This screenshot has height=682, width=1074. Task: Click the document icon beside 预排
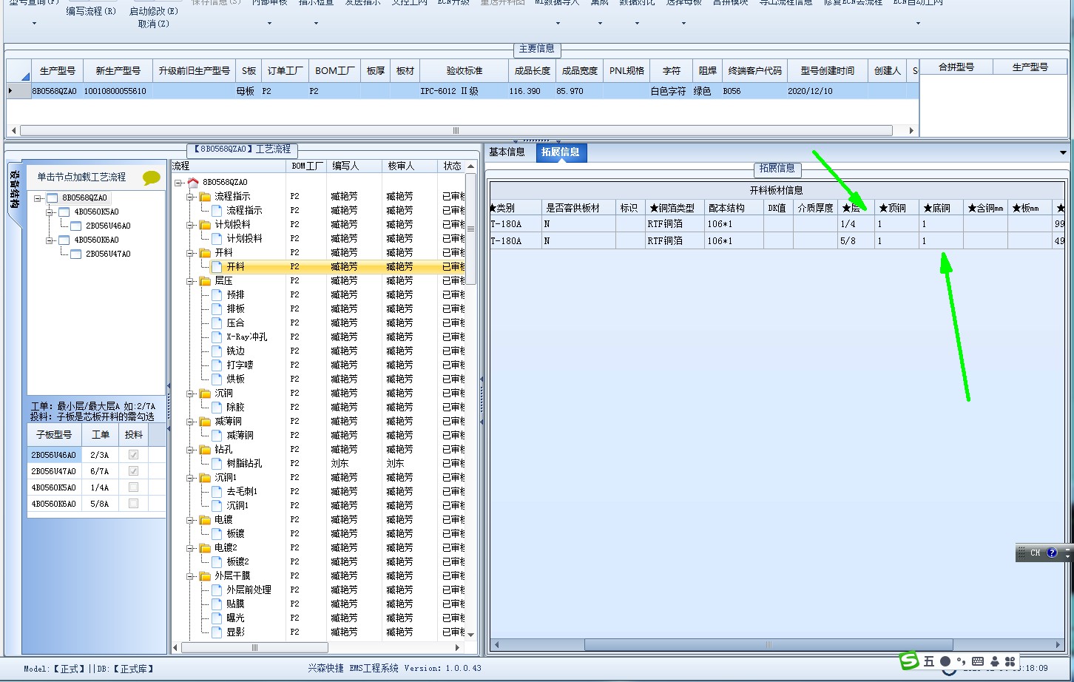point(217,294)
